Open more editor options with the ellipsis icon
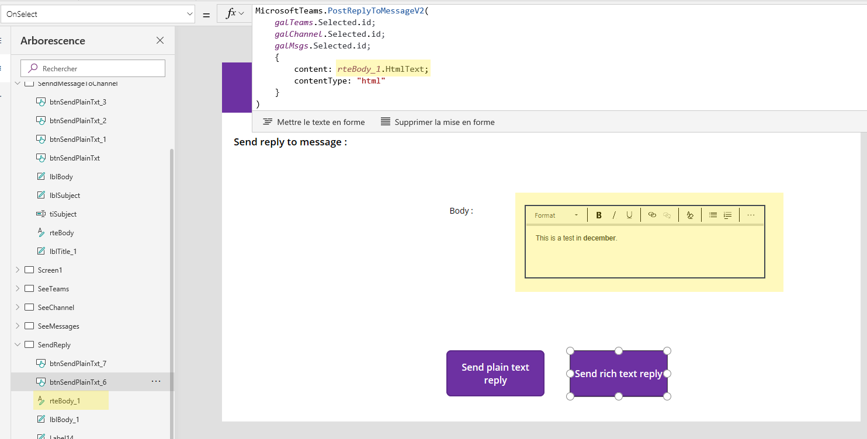This screenshot has width=867, height=439. pyautogui.click(x=751, y=215)
